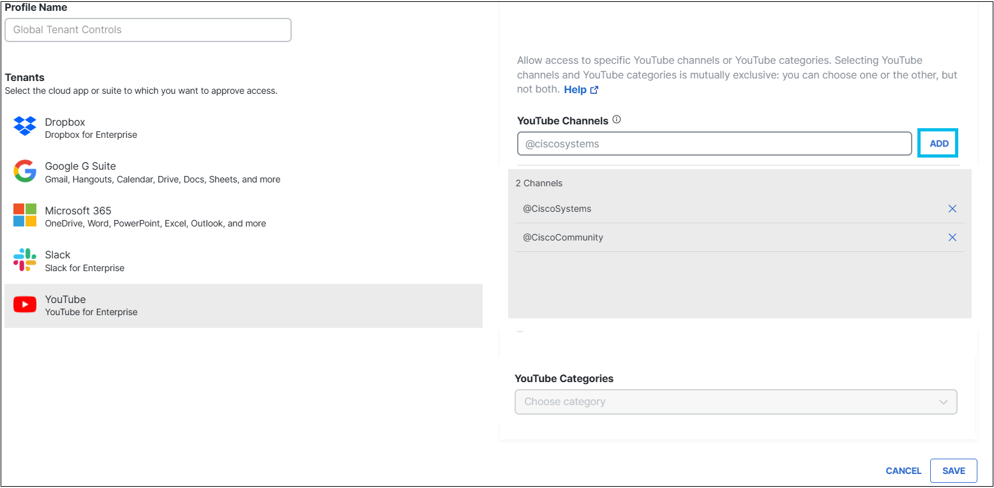Screen dimensions: 994x488
Task: Click the Slack logo icon
Action: [x=25, y=260]
